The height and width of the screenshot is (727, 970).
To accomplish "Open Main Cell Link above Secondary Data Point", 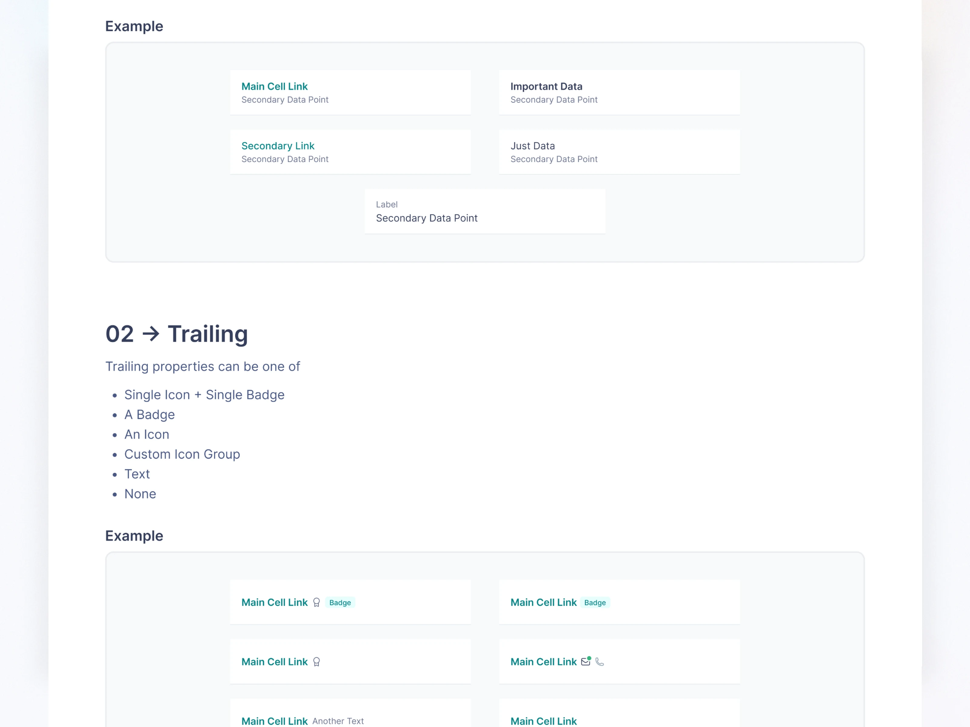I will click(x=275, y=86).
